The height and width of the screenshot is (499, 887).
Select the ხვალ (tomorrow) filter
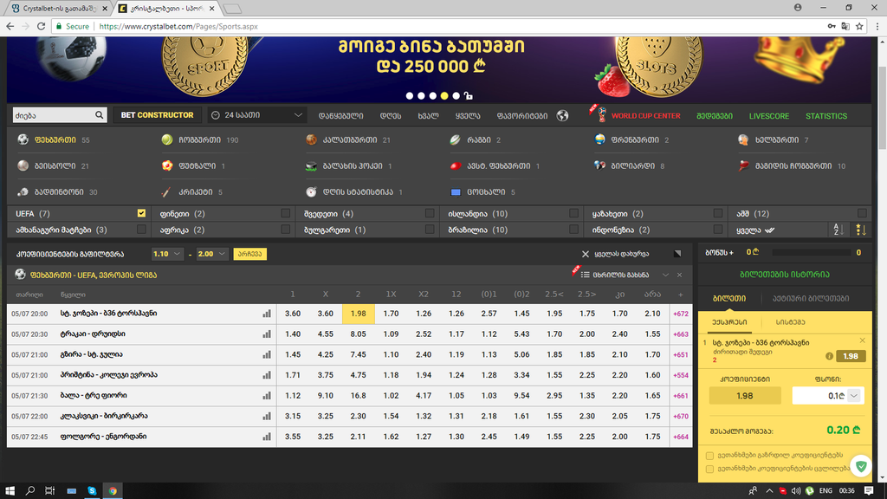[428, 116]
